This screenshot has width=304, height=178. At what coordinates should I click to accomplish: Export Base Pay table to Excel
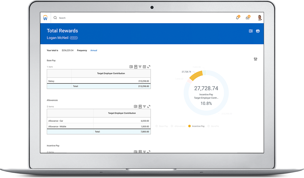[x=131, y=67]
